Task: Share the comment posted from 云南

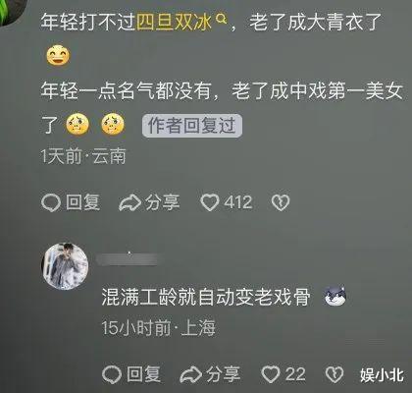Action: coord(149,202)
